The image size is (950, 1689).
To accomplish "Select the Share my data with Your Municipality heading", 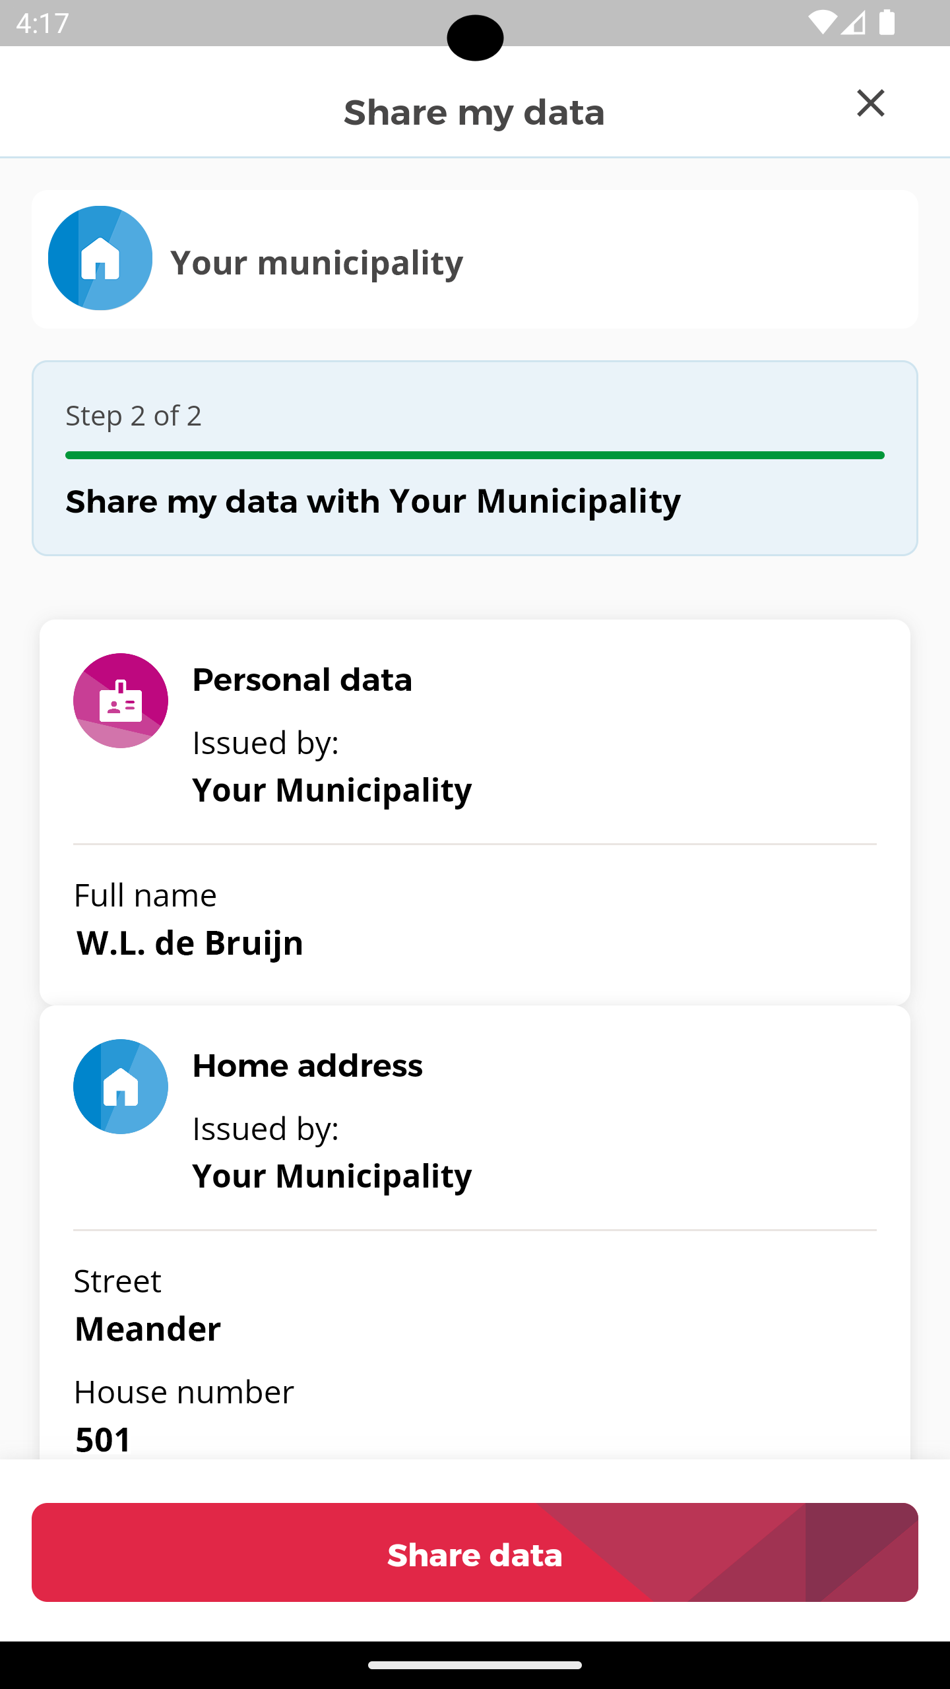I will pyautogui.click(x=373, y=501).
